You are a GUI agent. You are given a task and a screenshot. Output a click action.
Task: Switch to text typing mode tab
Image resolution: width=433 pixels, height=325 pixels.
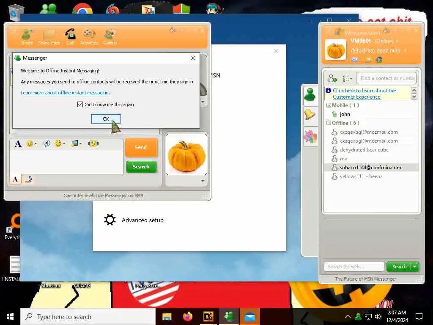(x=16, y=179)
